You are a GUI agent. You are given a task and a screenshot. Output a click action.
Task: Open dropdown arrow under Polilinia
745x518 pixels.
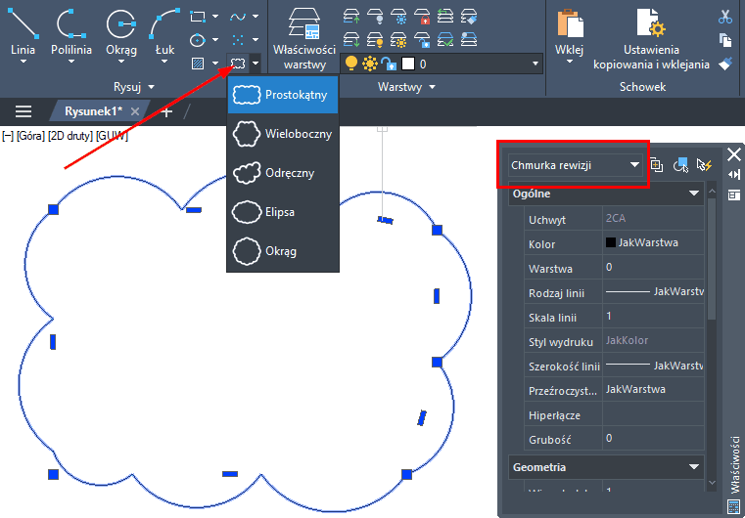71,62
